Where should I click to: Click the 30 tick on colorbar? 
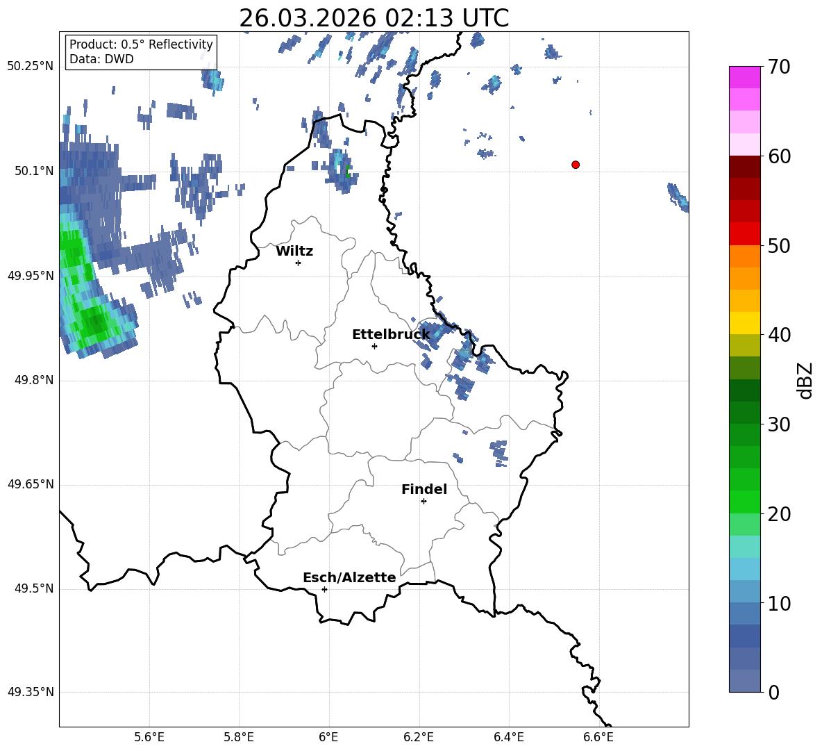[778, 424]
